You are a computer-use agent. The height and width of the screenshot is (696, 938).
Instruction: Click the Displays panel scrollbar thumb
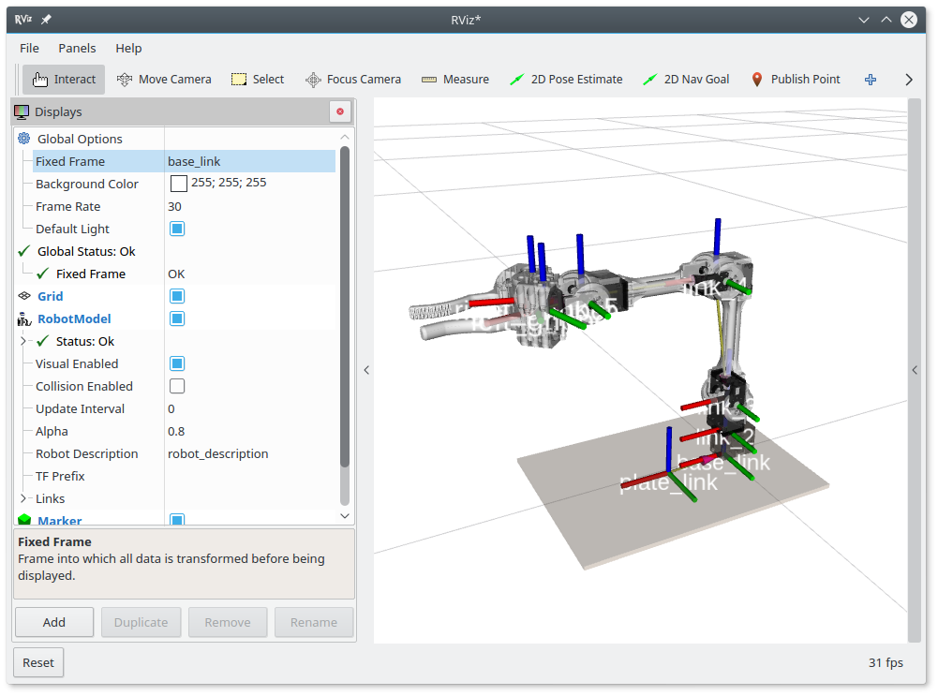[x=345, y=306]
